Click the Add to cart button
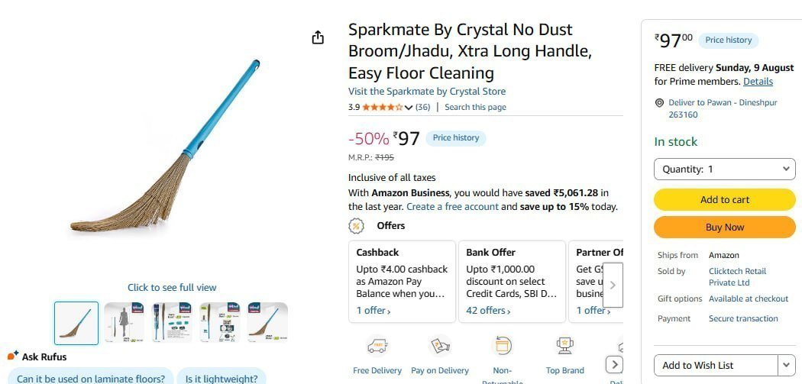This screenshot has height=384, width=802. pos(724,200)
